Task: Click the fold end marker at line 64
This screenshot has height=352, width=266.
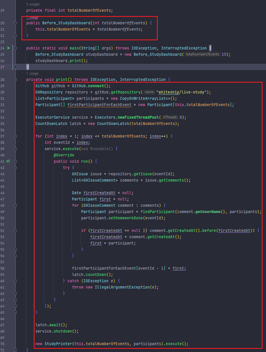Action: (16, 306)
